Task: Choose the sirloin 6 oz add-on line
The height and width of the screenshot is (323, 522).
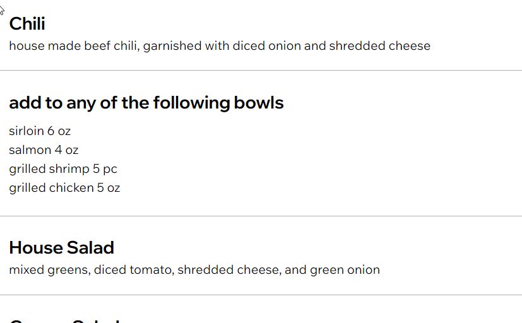Action: (x=40, y=131)
